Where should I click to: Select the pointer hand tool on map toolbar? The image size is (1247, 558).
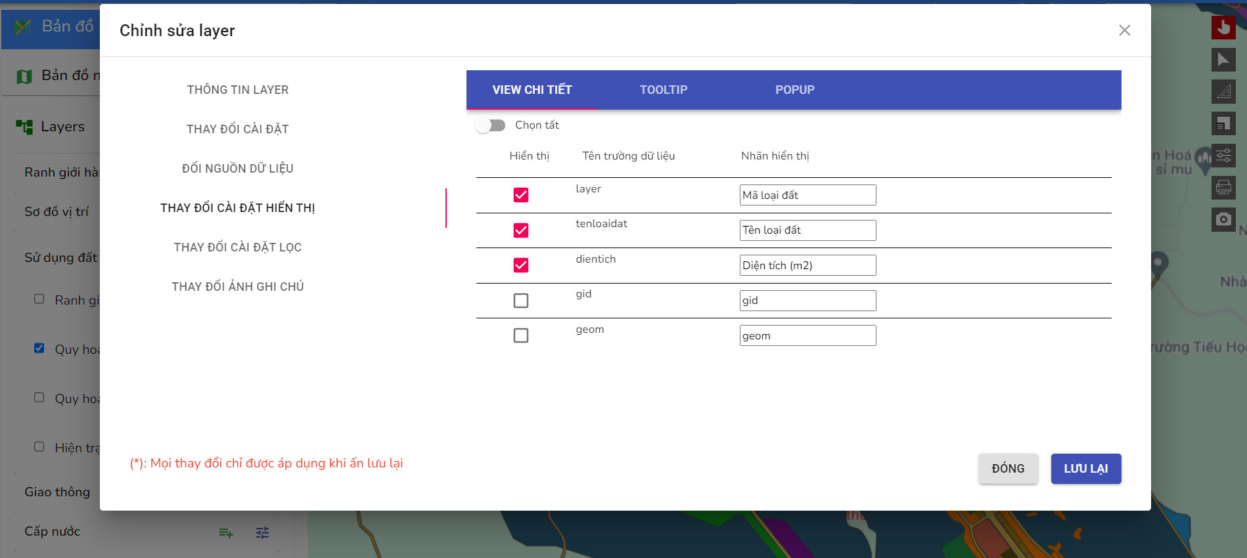click(x=1223, y=28)
